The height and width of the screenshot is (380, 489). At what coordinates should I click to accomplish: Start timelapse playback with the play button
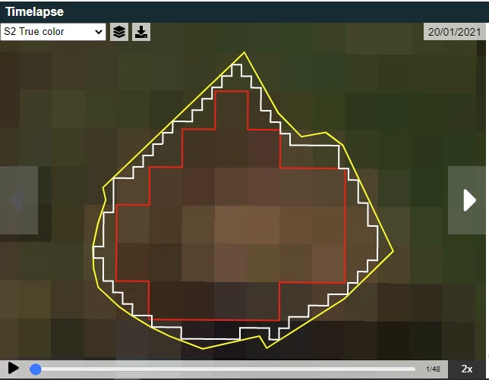(14, 369)
